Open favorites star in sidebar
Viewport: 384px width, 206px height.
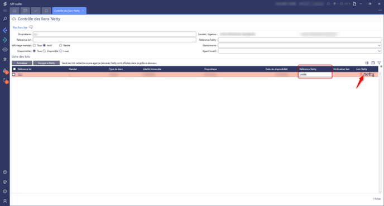coord(5,59)
